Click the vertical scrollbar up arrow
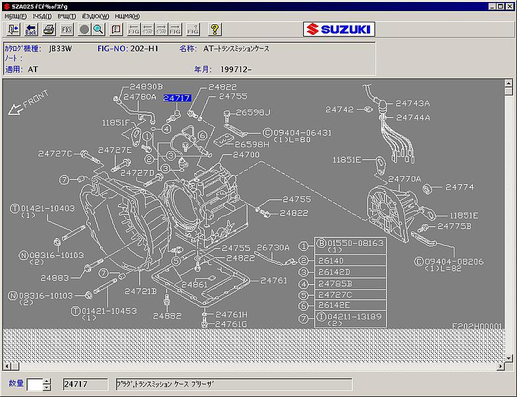Image resolution: width=517 pixels, height=397 pixels. 508,83
